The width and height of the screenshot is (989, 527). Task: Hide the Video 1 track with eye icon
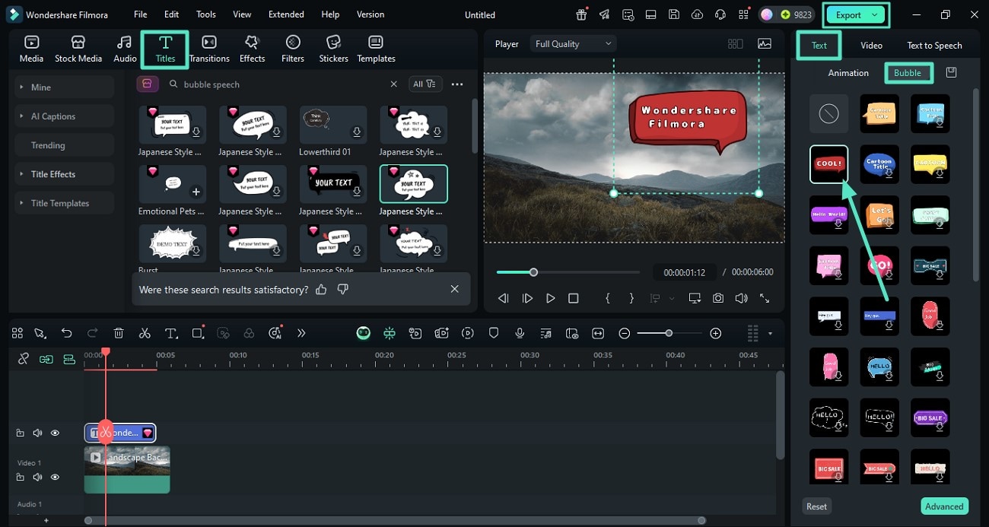pos(55,477)
